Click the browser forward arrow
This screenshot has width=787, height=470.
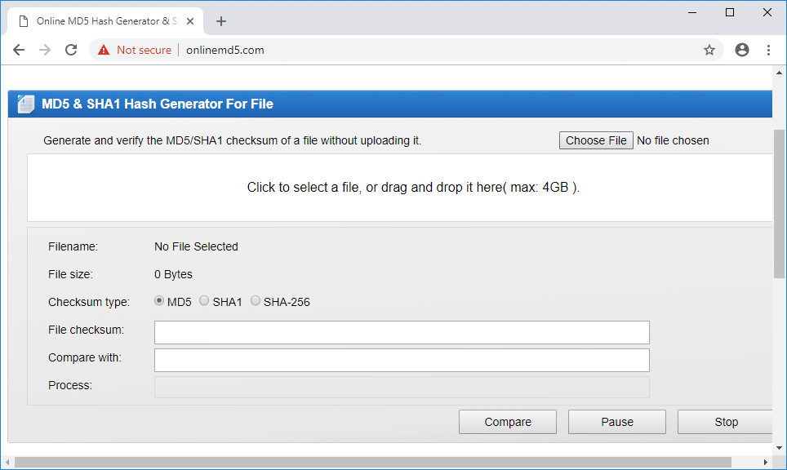[x=45, y=50]
